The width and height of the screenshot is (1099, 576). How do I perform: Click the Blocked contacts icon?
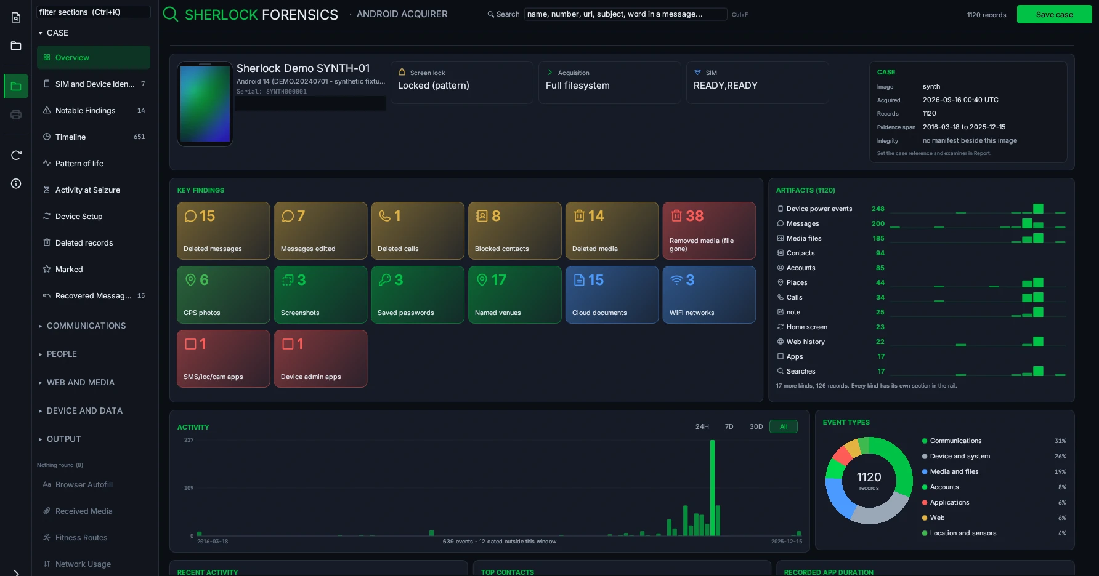482,216
